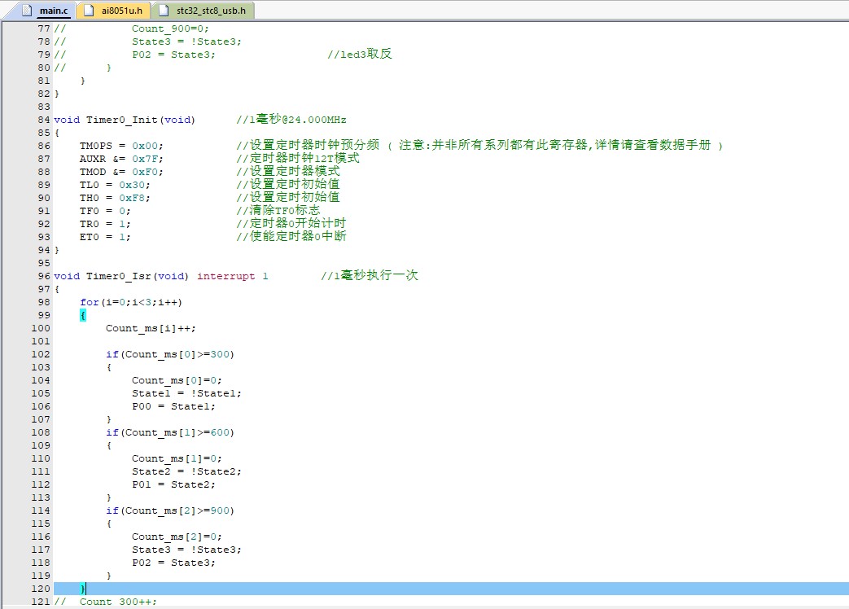The height and width of the screenshot is (609, 849).
Task: Click 'P02 = State3;' on line 118
Action: tap(173, 562)
